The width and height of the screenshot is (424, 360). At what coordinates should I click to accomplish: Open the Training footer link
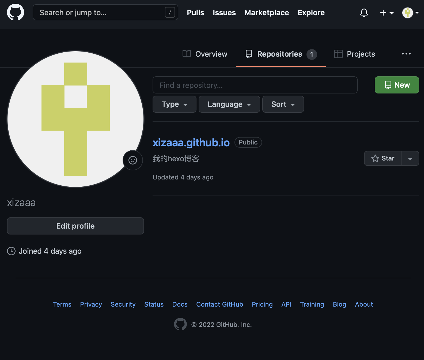tap(312, 304)
